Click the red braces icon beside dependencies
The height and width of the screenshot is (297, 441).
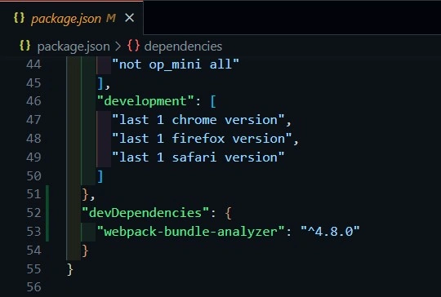click(x=133, y=46)
